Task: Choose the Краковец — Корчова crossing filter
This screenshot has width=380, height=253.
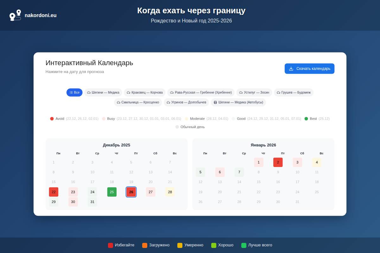Action: 145,92
